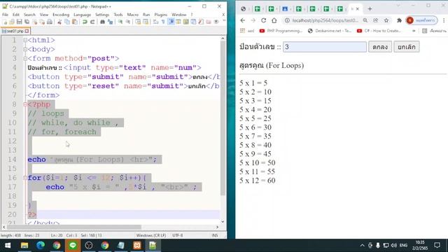
Task: Collapse the for loop fold marker on line 16
Action: [25, 178]
